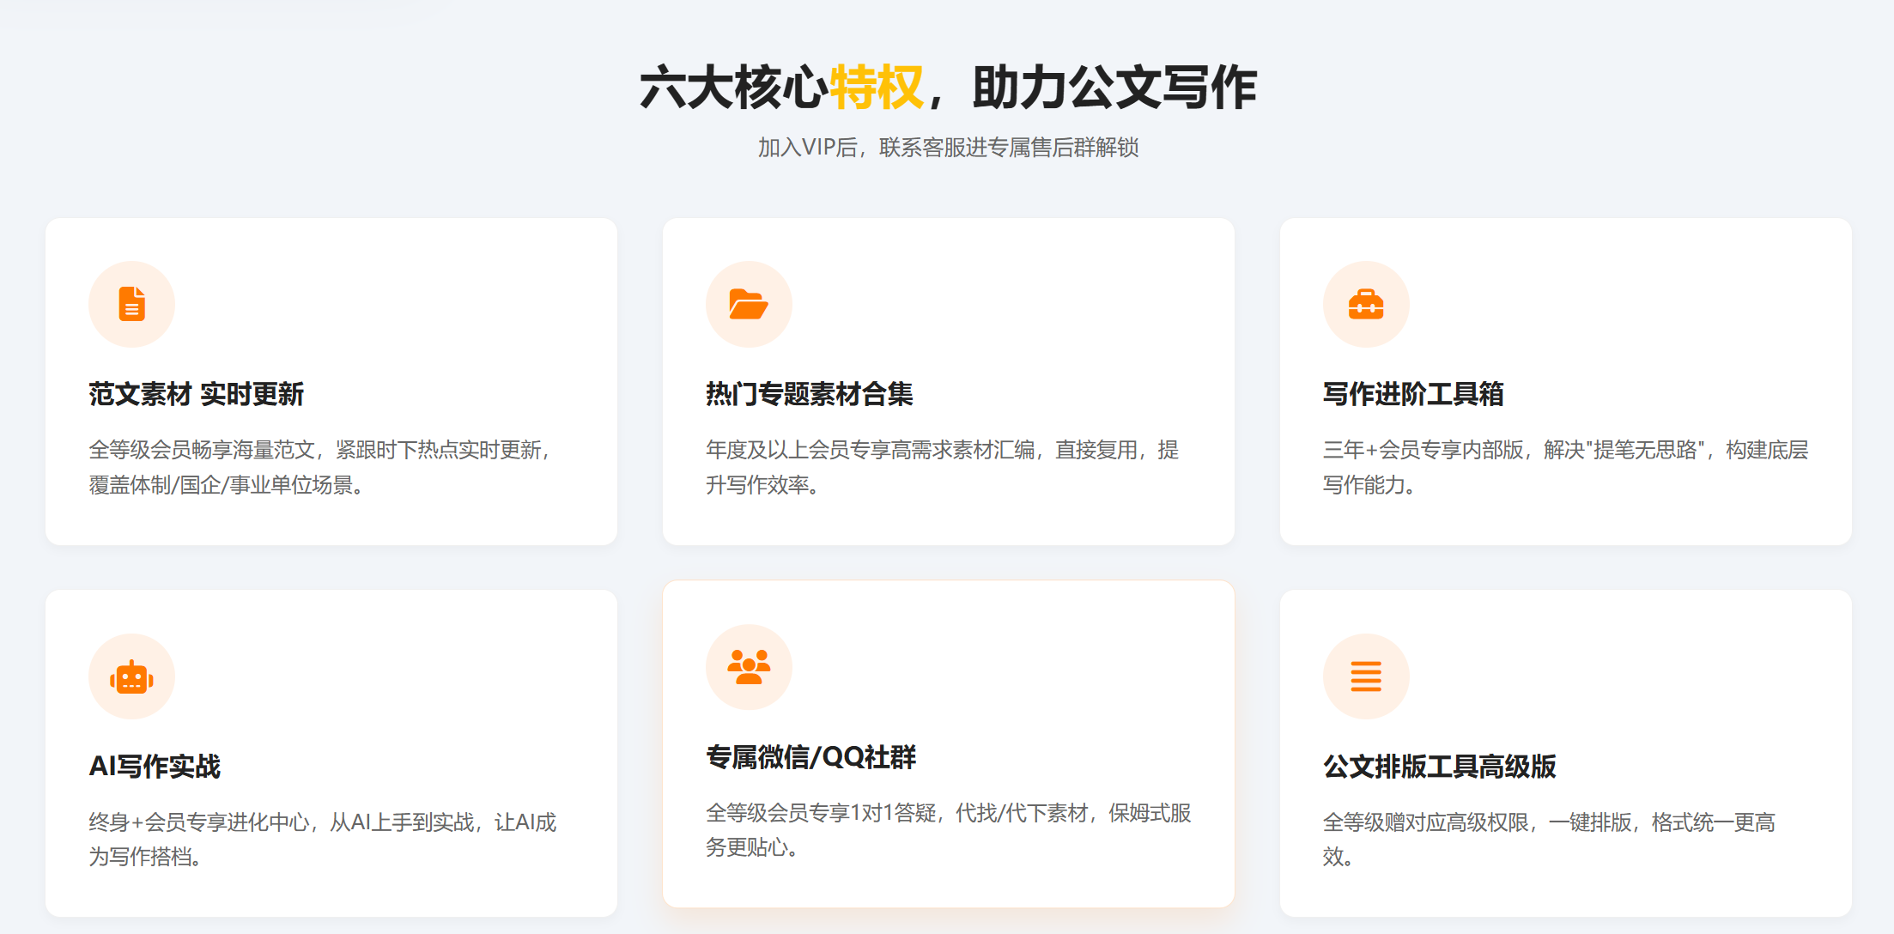The image size is (1894, 934).
Task: Click the 专属微信/QQ社群 title
Action: pos(810,757)
